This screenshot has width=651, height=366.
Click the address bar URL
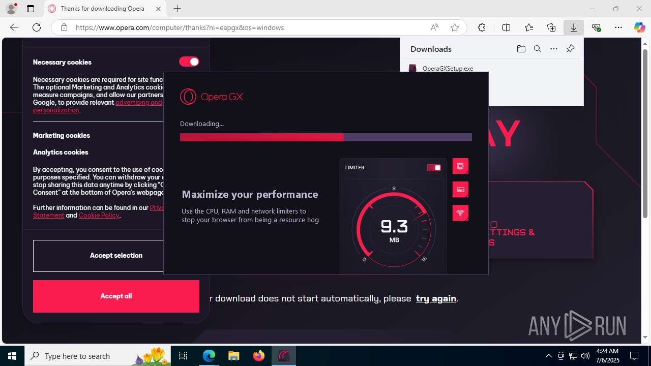click(180, 27)
